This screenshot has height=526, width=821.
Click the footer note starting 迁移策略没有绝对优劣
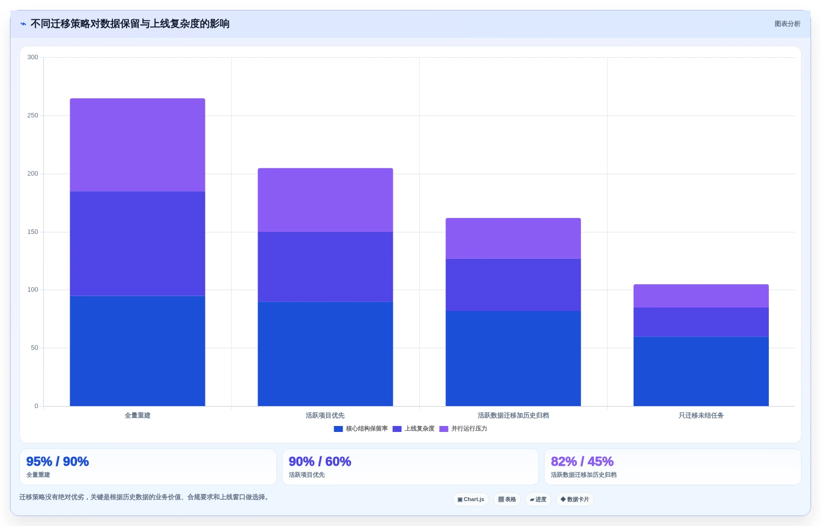tap(146, 497)
